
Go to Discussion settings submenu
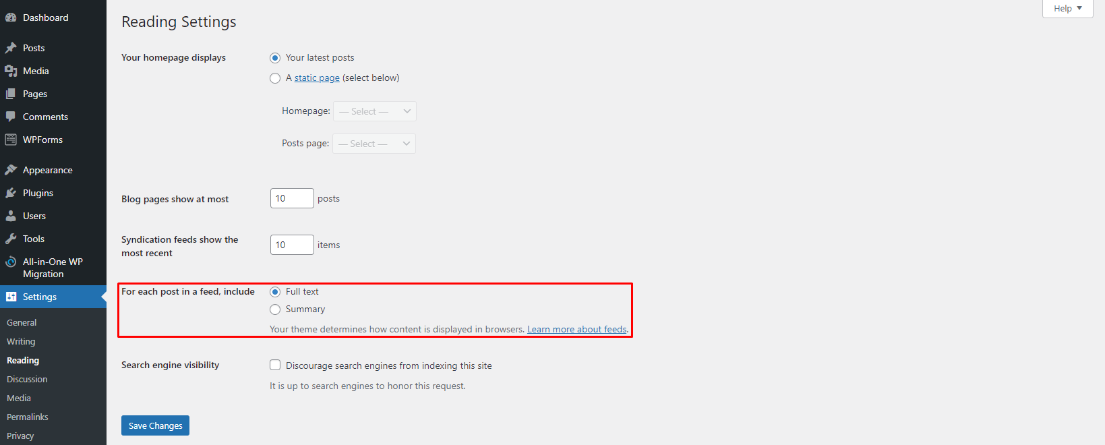point(27,379)
